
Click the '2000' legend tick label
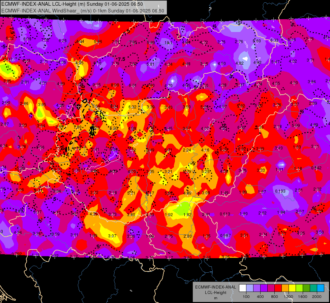click(317, 297)
